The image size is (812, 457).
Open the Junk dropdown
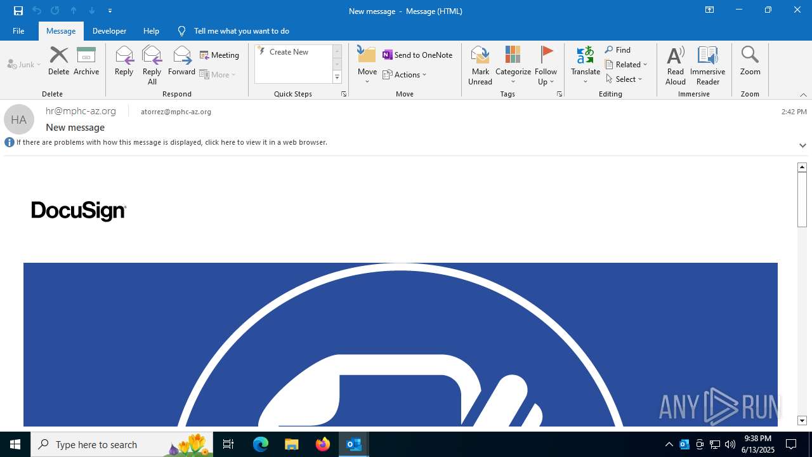pyautogui.click(x=24, y=64)
